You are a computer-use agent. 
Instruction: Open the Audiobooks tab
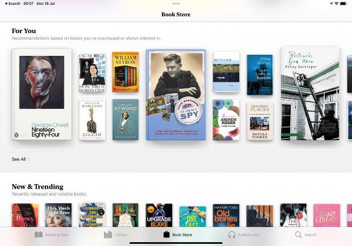point(243,235)
